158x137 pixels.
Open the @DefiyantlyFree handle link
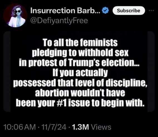click(x=59, y=21)
